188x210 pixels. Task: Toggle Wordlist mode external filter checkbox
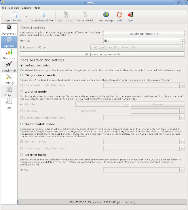pos(21,118)
